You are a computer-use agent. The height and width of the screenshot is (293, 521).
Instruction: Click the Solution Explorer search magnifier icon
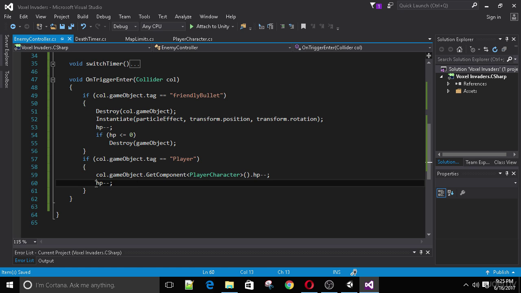[x=509, y=59]
